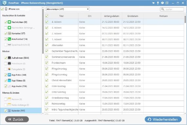Screen dimensions: 187x125
Task: Click the iPhone device icon
Action: coord(6,9)
